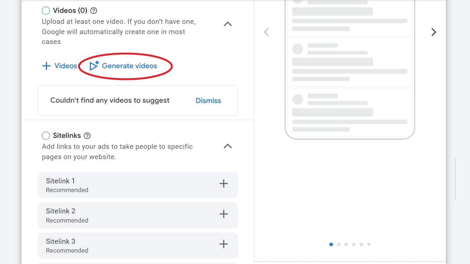Select the Videos (0) status circle
Image resolution: width=470 pixels, height=264 pixels.
tap(46, 11)
